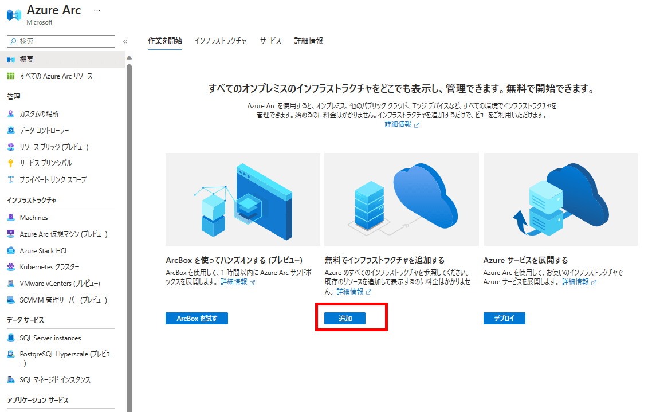Screen dimensions: 652x412
Task: Select VMware vCenters (プレビュー)
Action: (60, 284)
